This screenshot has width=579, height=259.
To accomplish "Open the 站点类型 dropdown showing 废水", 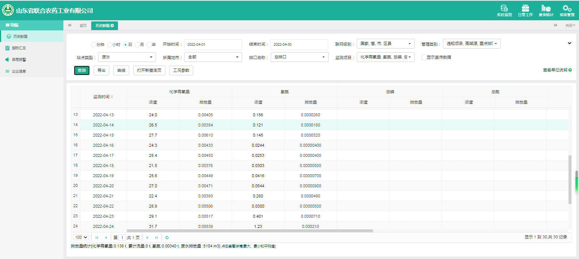I will point(127,57).
